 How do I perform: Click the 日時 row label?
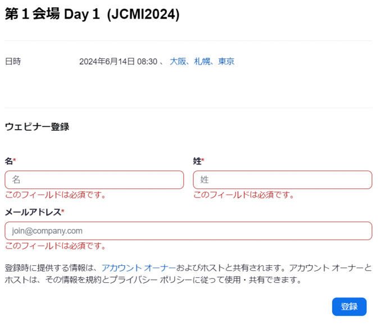(13, 62)
